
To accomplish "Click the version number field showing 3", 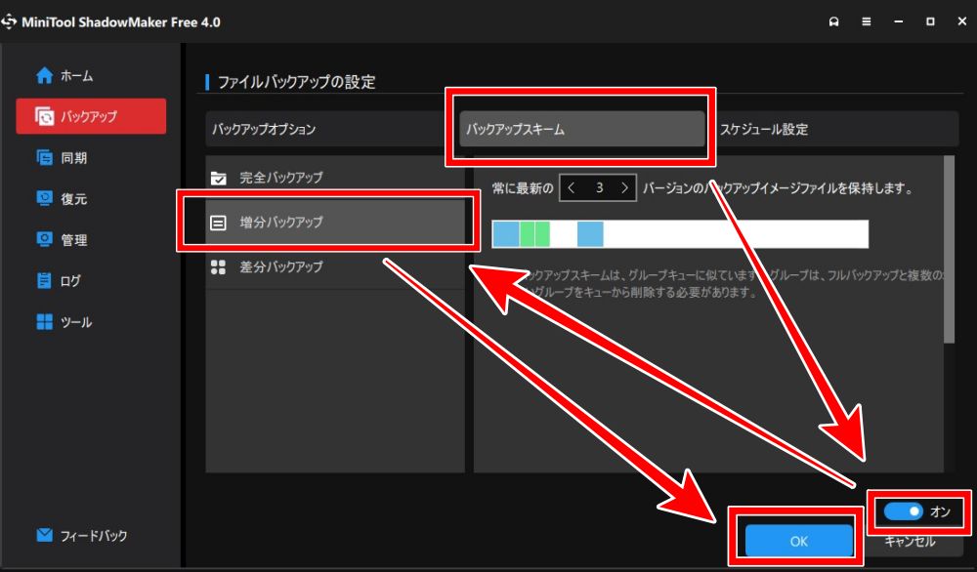I will (599, 188).
